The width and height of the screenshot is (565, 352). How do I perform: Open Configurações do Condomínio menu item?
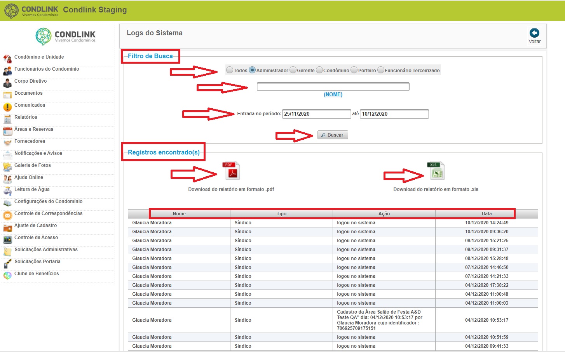point(48,201)
